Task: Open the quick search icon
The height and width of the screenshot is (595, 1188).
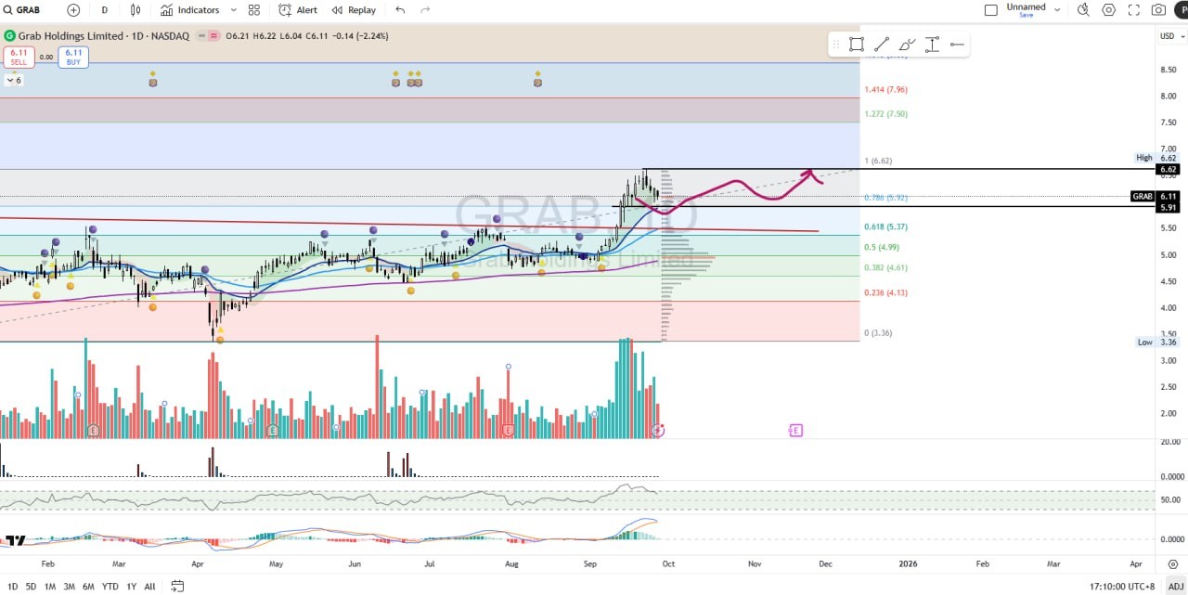Action: 1082,10
